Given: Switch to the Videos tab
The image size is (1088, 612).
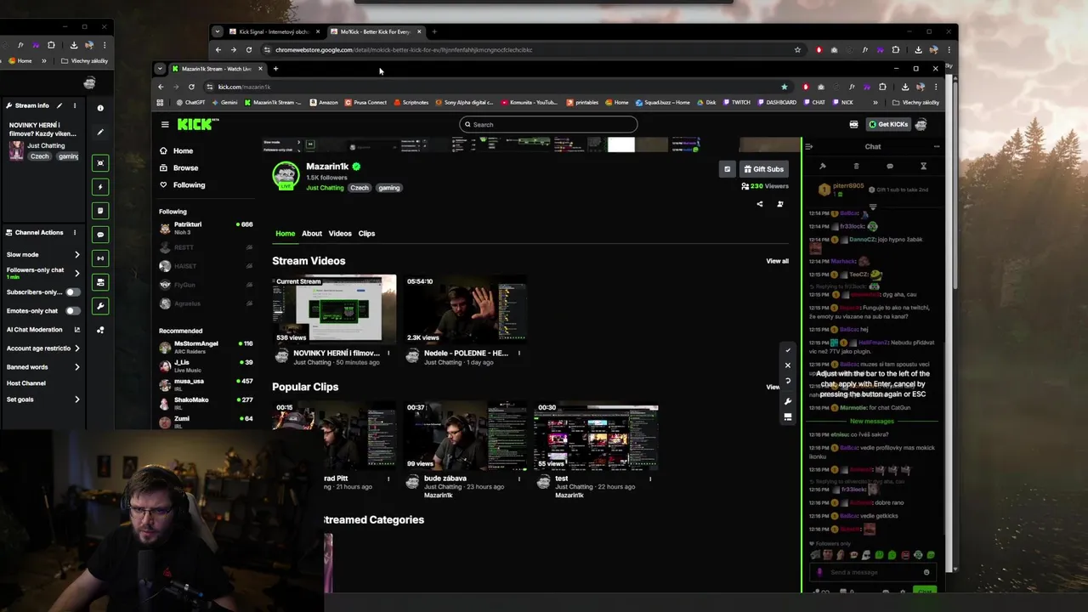Looking at the screenshot, I should pyautogui.click(x=340, y=233).
